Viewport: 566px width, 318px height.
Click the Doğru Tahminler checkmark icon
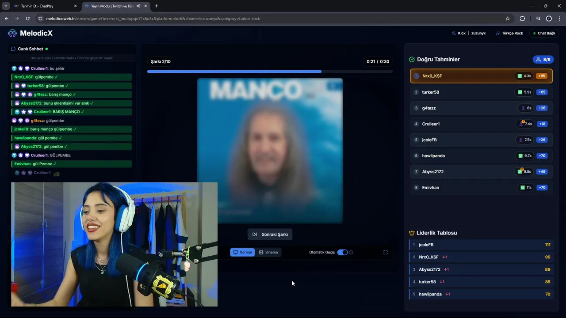pyautogui.click(x=412, y=59)
